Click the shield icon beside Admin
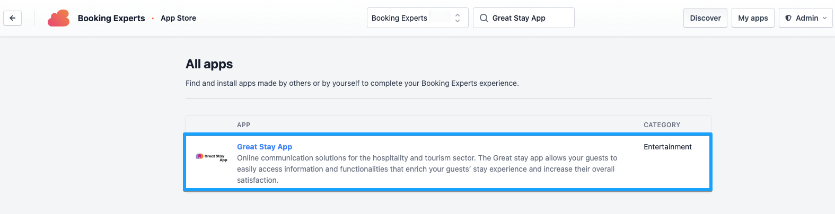Image resolution: width=835 pixels, height=214 pixels. tap(788, 18)
